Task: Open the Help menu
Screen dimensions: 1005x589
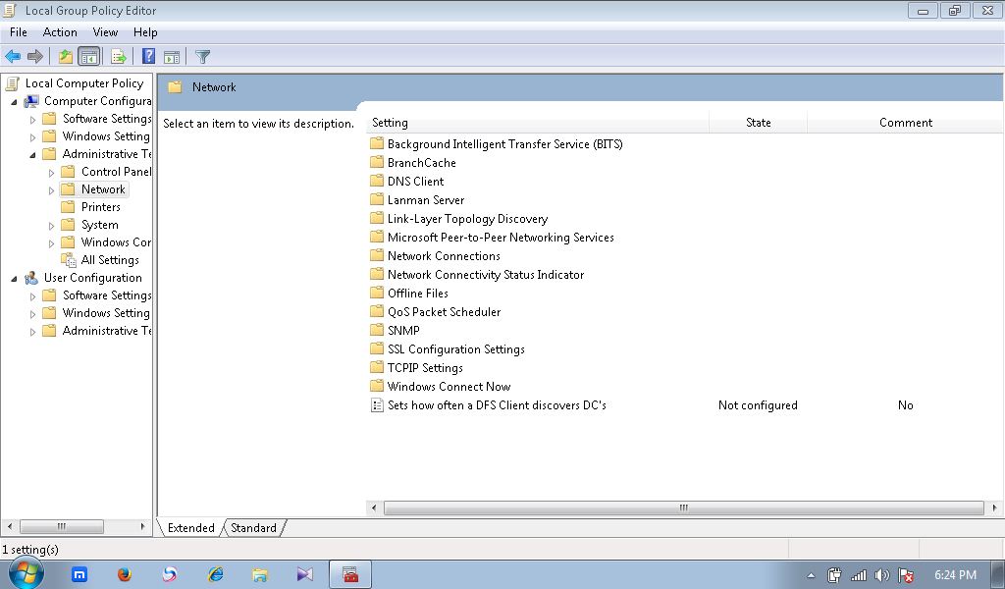Action: click(x=145, y=32)
